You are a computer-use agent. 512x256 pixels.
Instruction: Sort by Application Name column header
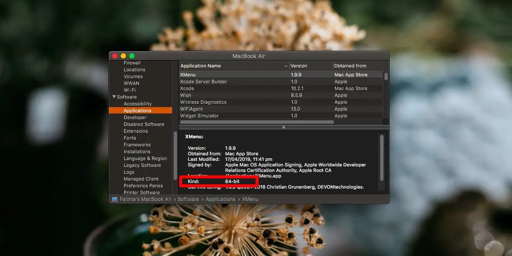[234, 66]
